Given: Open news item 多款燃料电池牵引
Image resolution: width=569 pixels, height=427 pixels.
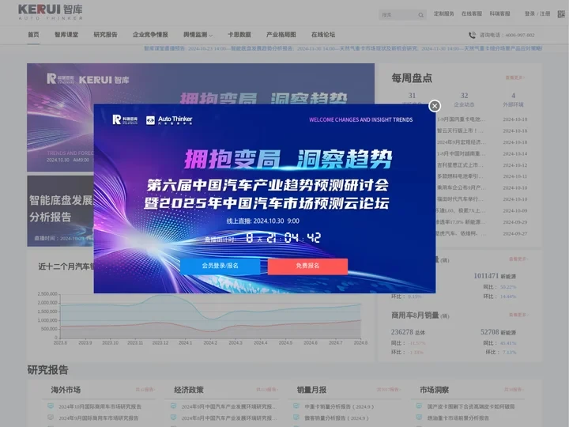Looking at the screenshot, I should click(460, 176).
